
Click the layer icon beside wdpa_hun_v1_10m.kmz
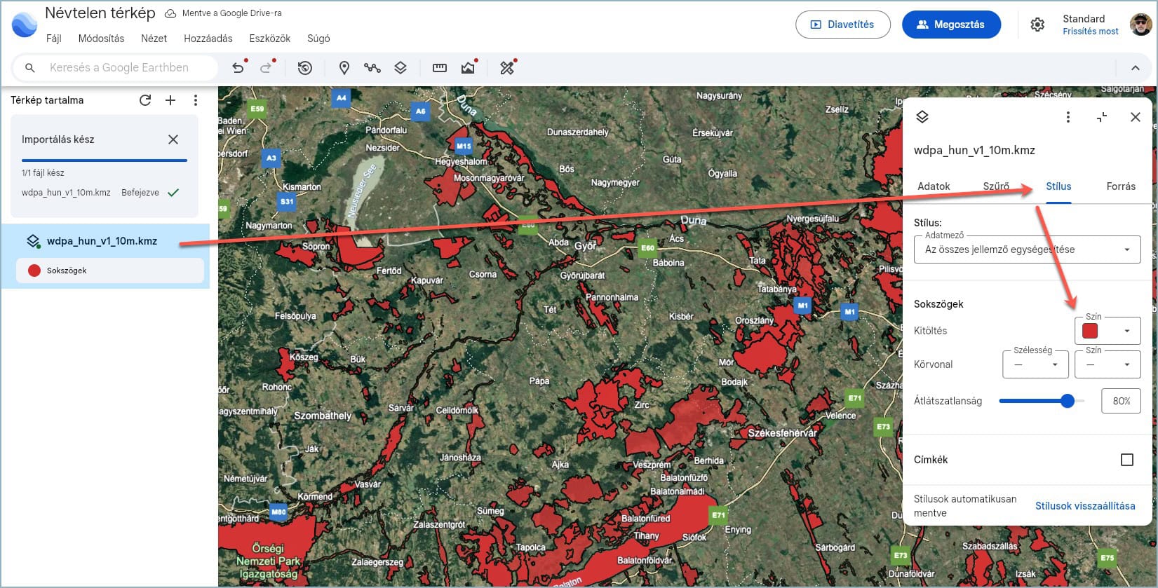point(33,241)
